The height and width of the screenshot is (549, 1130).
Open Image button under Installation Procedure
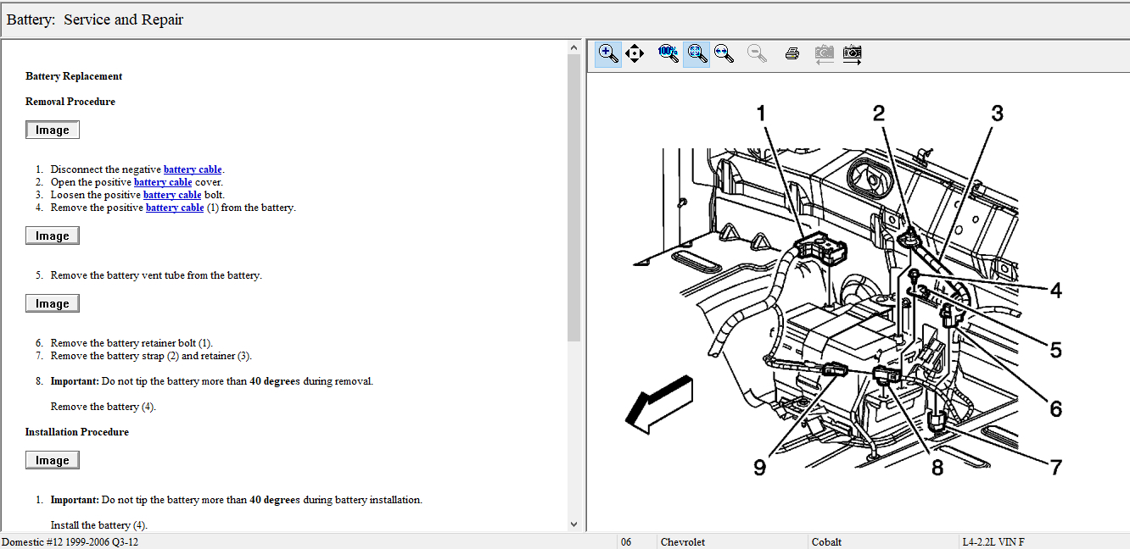53,460
